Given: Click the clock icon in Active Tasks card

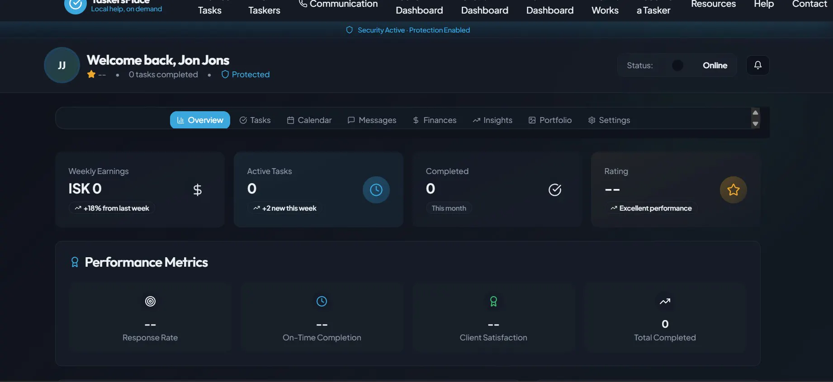Looking at the screenshot, I should pyautogui.click(x=376, y=190).
